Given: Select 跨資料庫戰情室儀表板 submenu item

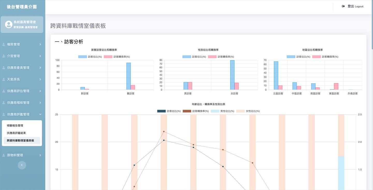Looking at the screenshot, I should 22,141.
